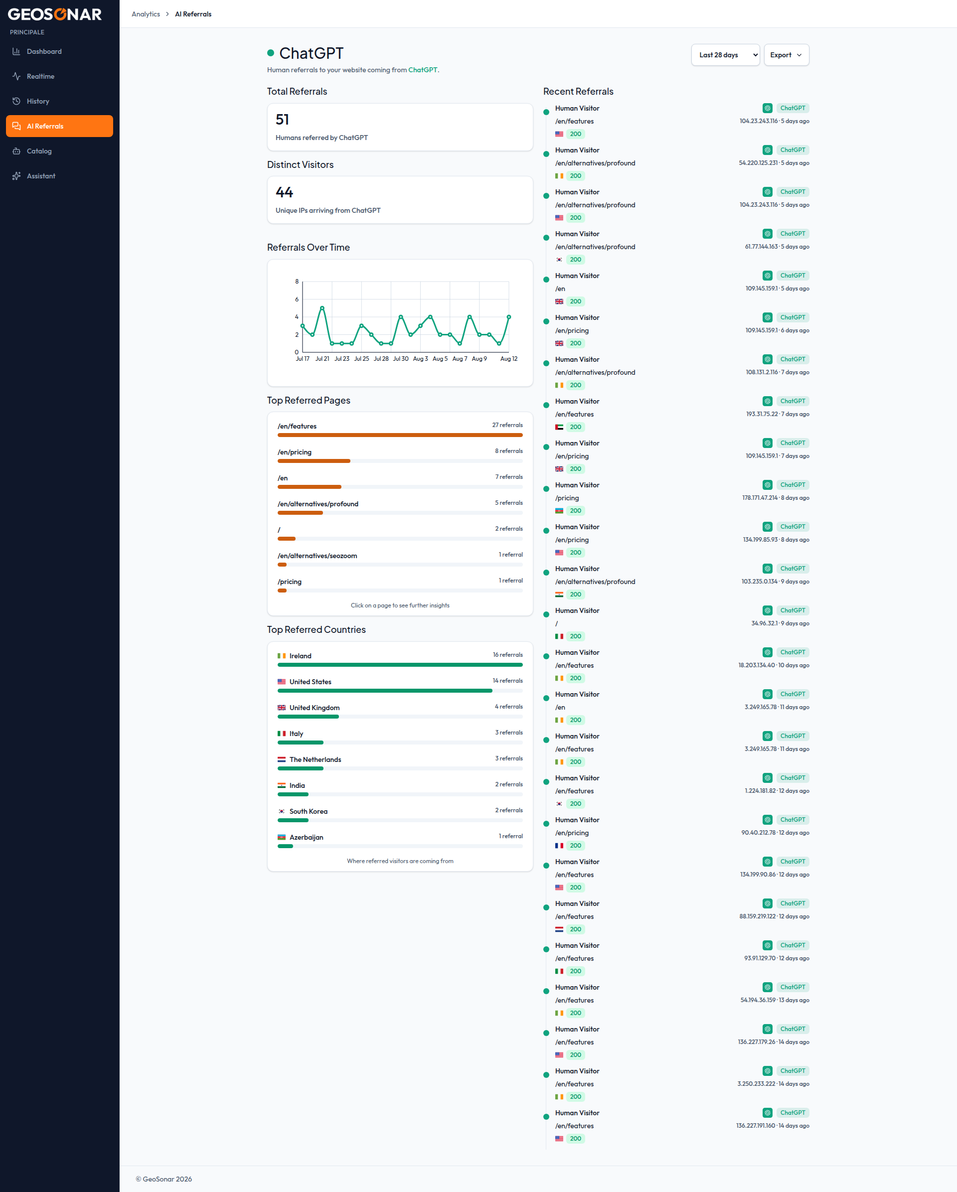The width and height of the screenshot is (957, 1192).
Task: Click IP address 134.199.90.86 in Recent Referrals
Action: pyautogui.click(x=758, y=875)
